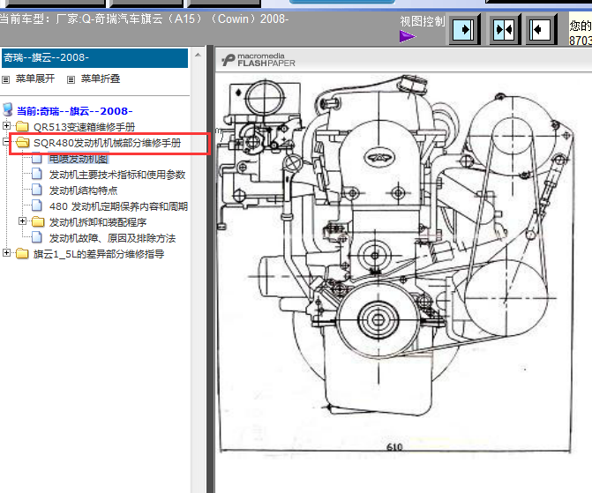The image size is (592, 493).
Task: Click the computer icon beside 当前:奇瑞--旗云--2008-
Action: click(x=8, y=110)
